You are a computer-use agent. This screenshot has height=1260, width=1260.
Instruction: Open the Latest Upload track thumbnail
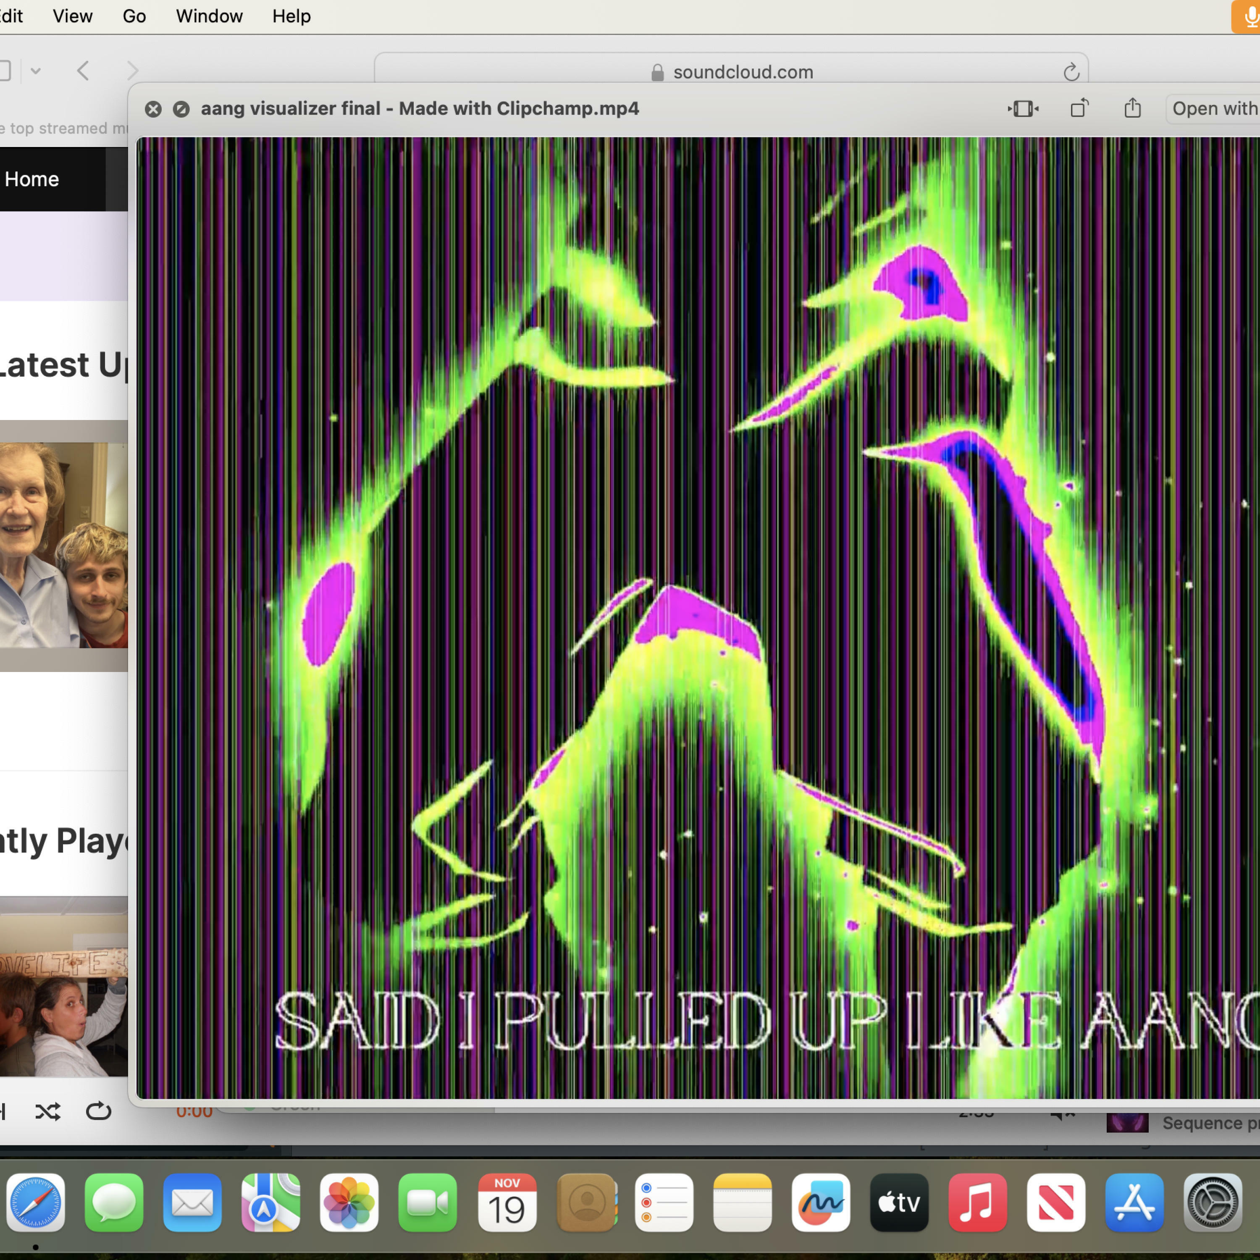pyautogui.click(x=64, y=545)
